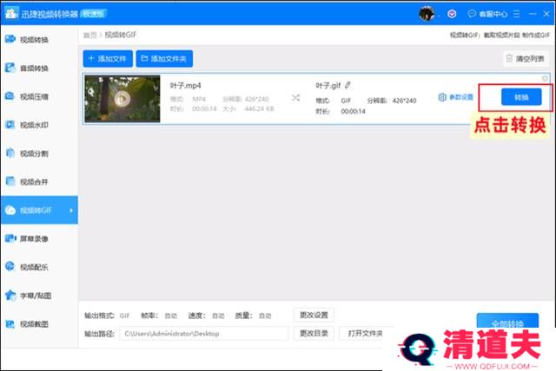Screen dimensions: 556x371
Task: Open 参数设置 for 叶子.gif
Action: click(x=455, y=97)
